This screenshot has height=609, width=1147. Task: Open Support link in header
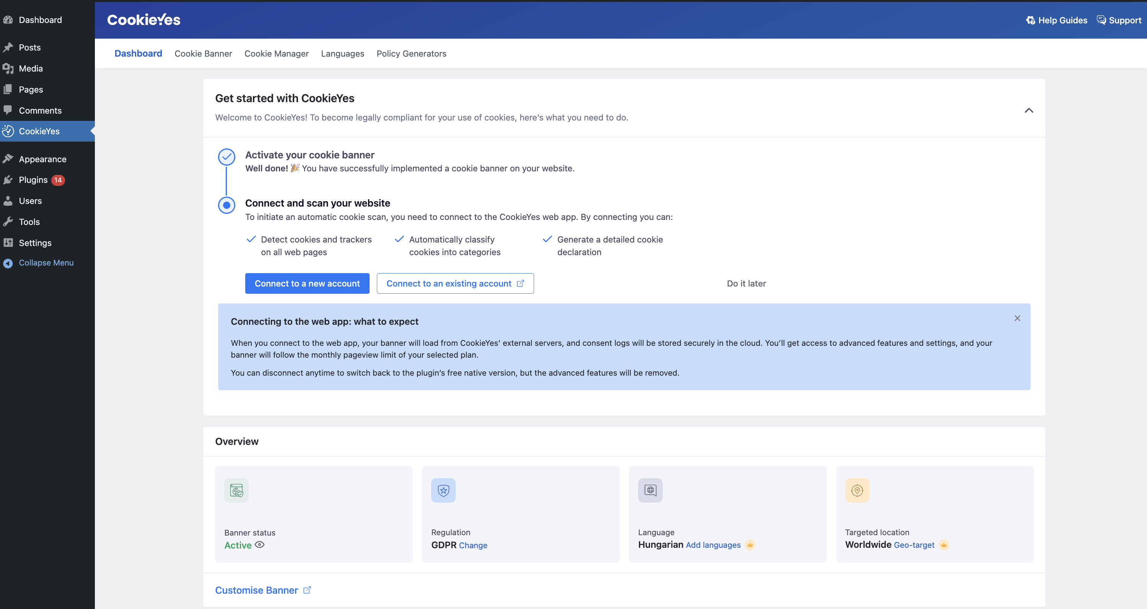coord(1119,21)
